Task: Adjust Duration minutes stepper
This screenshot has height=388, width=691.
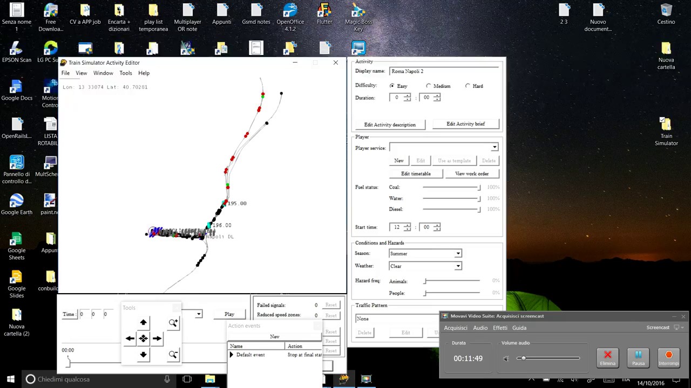Action: click(x=437, y=98)
